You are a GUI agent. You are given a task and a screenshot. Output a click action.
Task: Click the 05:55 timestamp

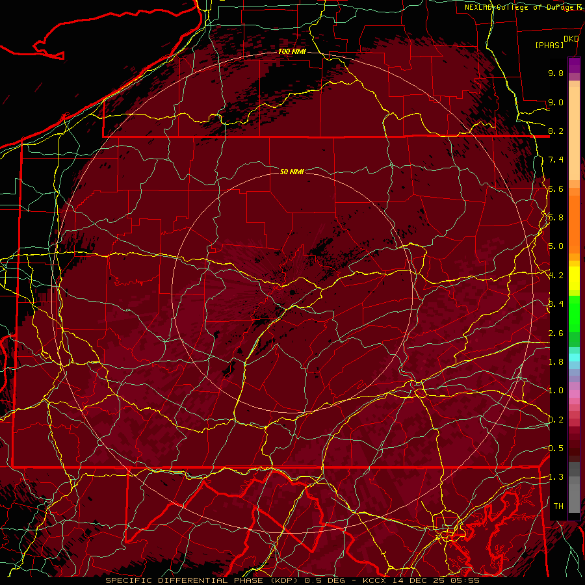point(464,580)
